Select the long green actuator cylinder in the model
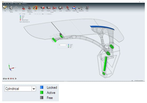The image size is (147, 103). (x=105, y=64)
